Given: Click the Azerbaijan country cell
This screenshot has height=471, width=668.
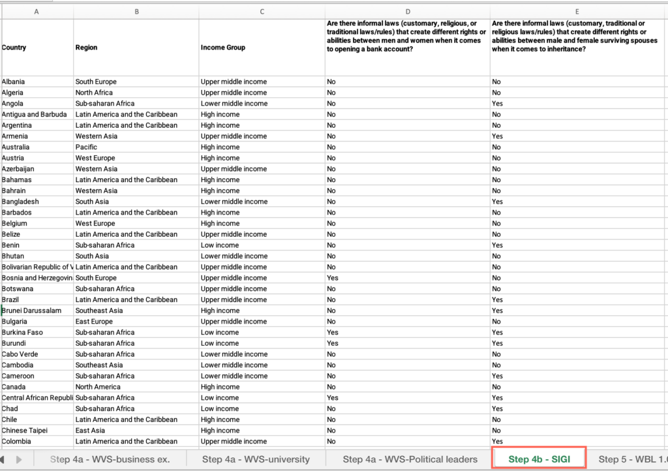Looking at the screenshot, I should click(37, 169).
